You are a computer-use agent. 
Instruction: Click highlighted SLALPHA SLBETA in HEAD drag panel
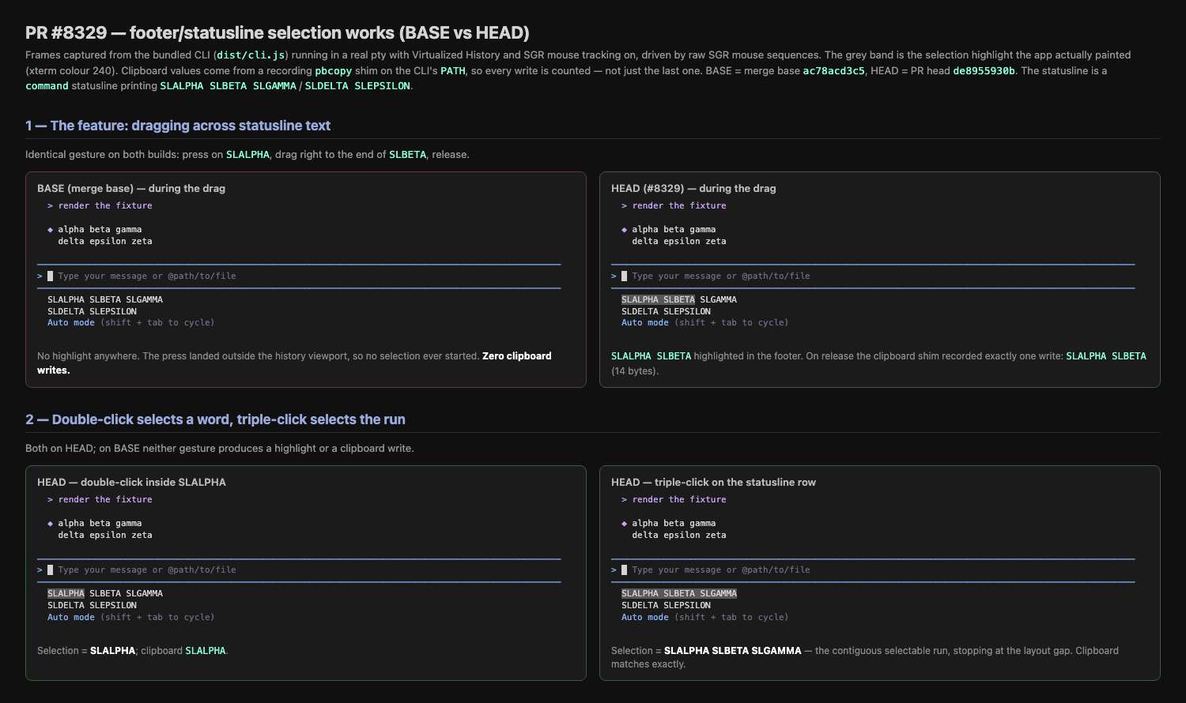pos(658,300)
